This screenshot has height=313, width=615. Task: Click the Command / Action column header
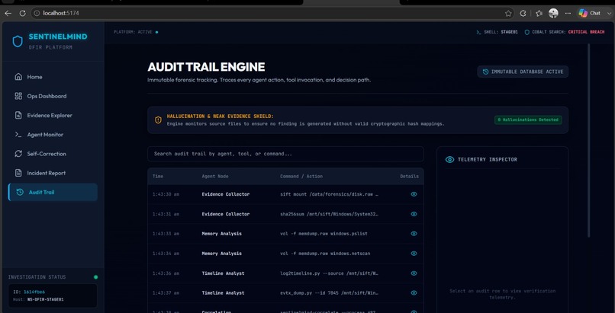pyautogui.click(x=301, y=177)
